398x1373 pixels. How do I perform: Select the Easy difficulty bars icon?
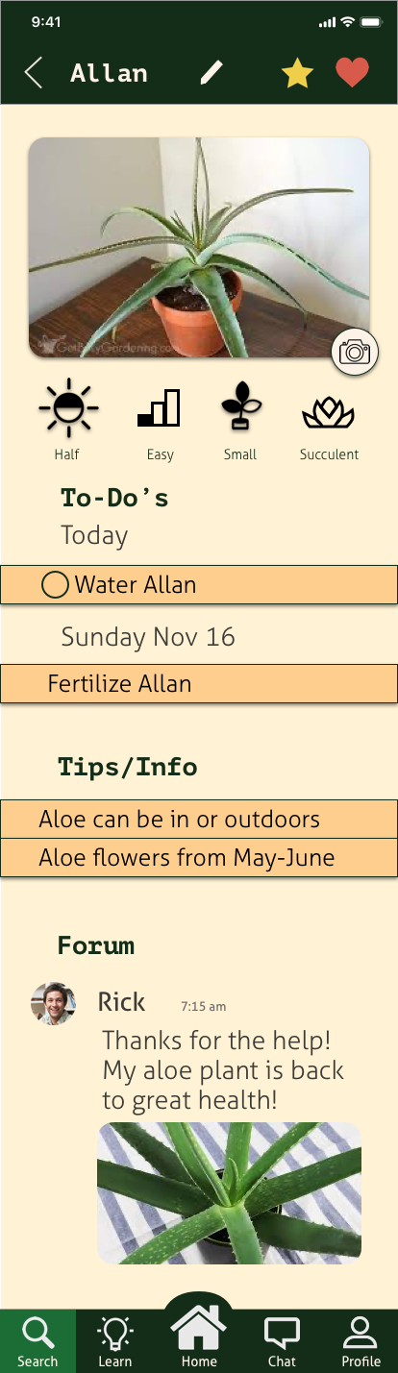[x=160, y=407]
